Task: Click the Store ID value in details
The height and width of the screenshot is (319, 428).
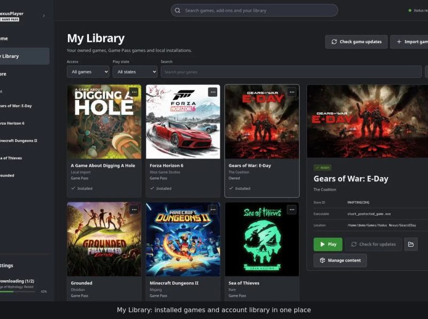Action: [358, 202]
